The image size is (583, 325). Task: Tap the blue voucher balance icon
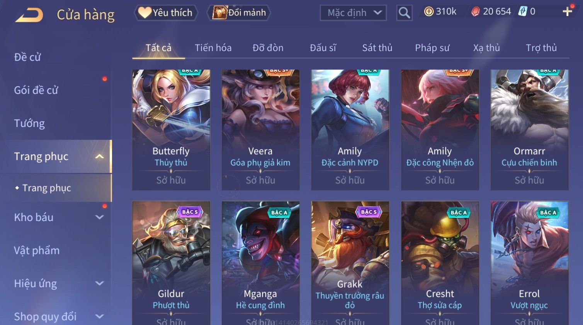522,11
